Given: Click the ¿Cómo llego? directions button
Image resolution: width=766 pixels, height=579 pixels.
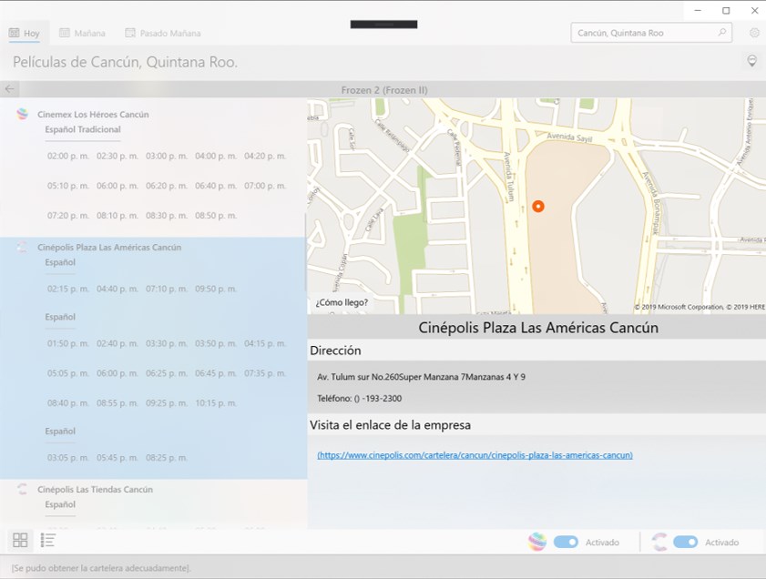Looking at the screenshot, I should (x=342, y=302).
